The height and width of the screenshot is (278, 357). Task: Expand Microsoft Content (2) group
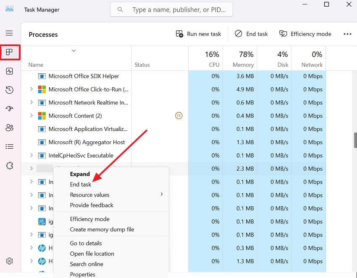(x=31, y=115)
